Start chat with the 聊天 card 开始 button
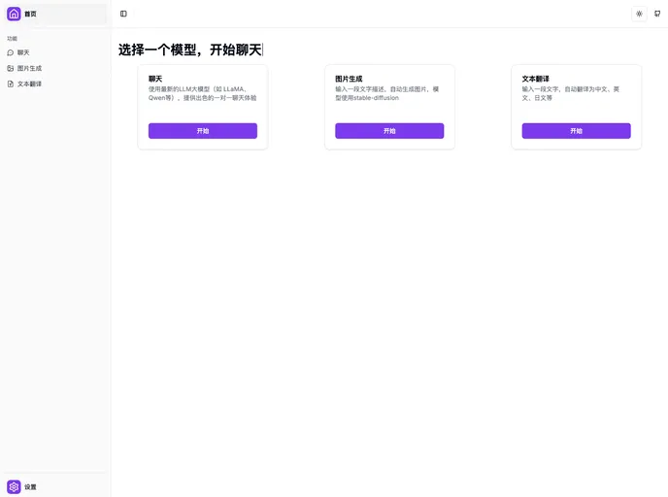This screenshot has width=668, height=497. [203, 131]
